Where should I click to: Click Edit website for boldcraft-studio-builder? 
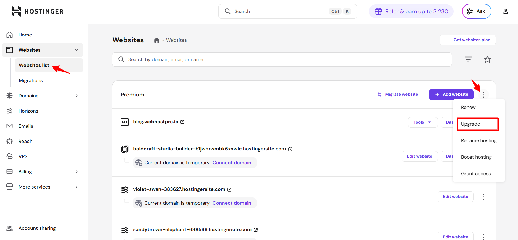pos(420,156)
